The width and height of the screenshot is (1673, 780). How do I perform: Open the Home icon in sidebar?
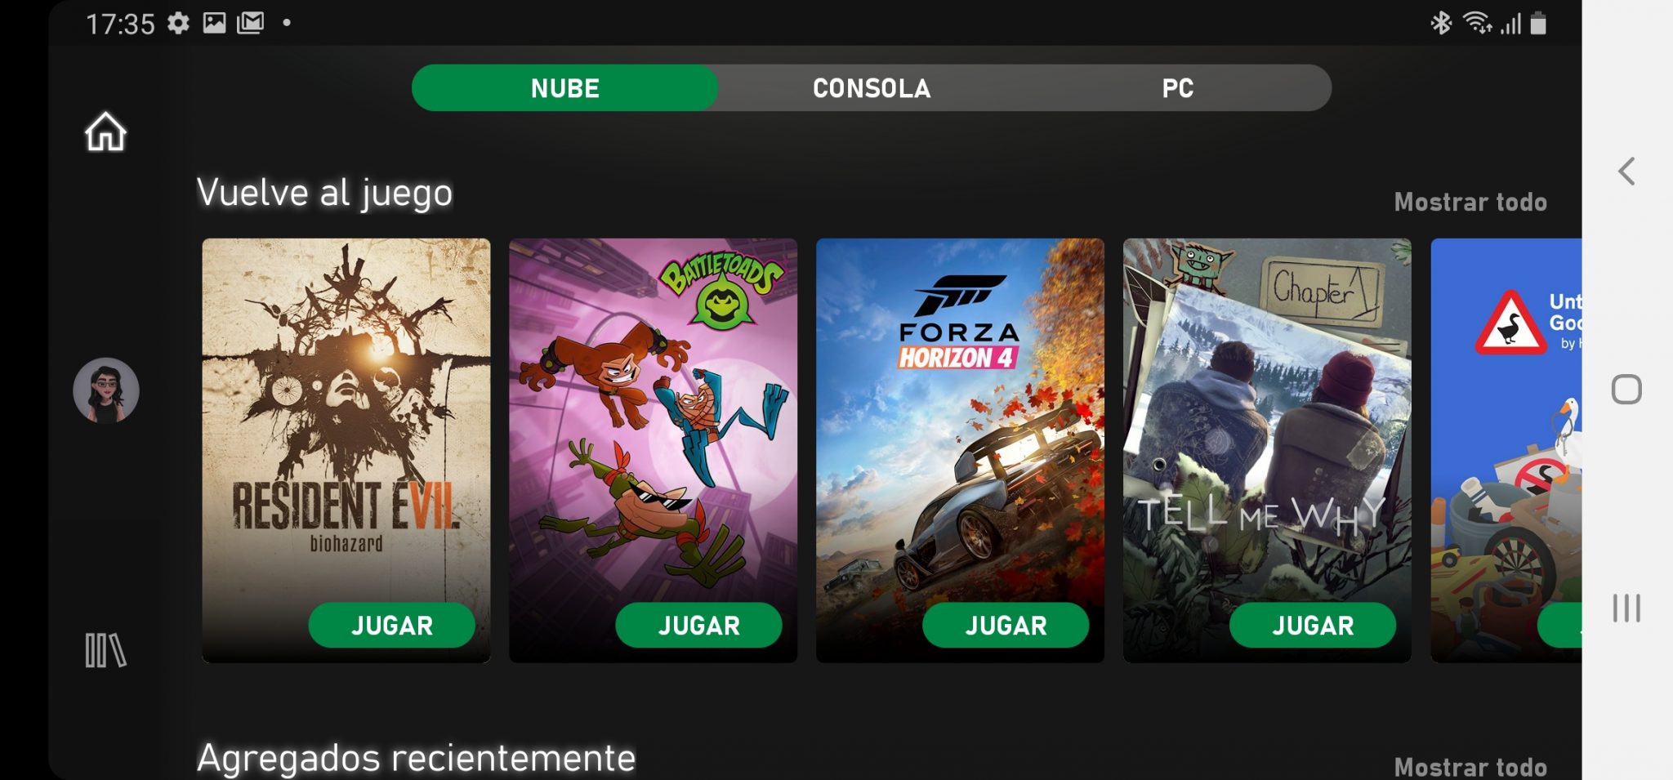pos(105,131)
